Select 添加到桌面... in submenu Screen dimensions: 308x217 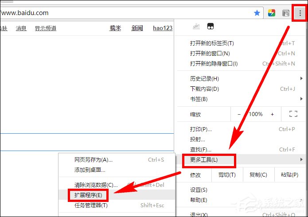pos(117,170)
